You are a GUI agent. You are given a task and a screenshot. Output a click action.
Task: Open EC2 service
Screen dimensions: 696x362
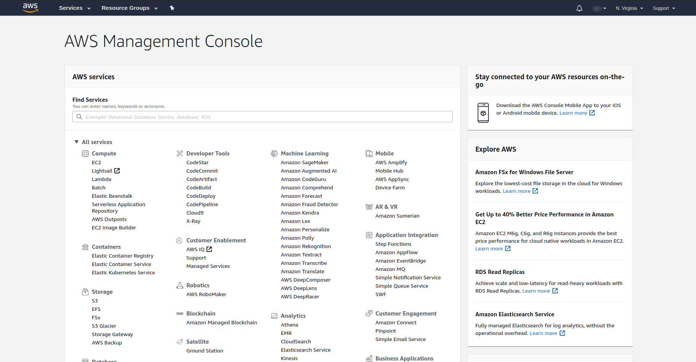click(x=96, y=163)
